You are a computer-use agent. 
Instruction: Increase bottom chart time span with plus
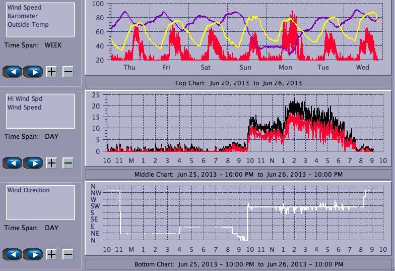point(51,254)
